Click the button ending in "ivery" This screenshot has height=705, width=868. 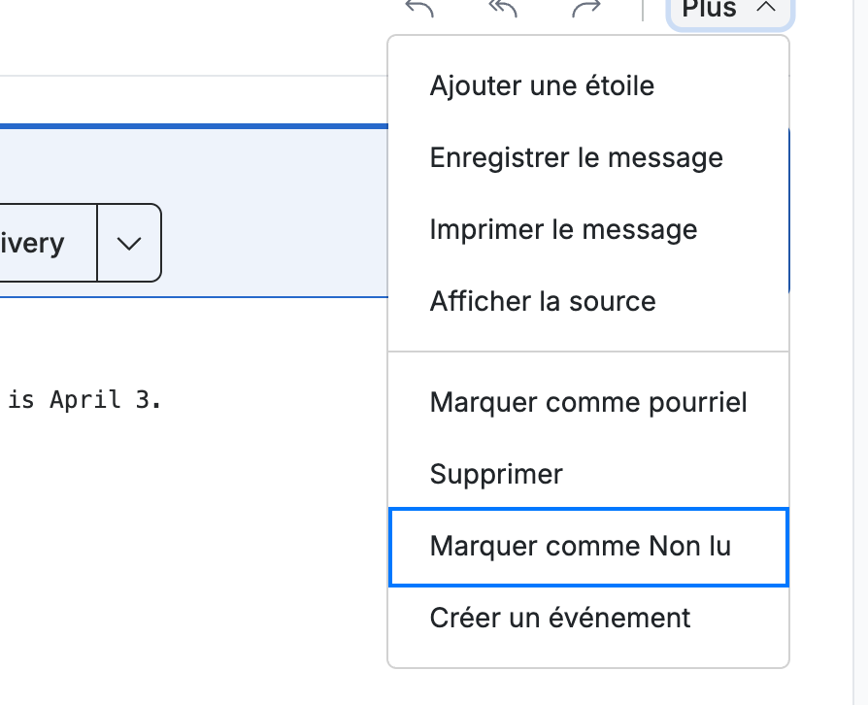49,243
